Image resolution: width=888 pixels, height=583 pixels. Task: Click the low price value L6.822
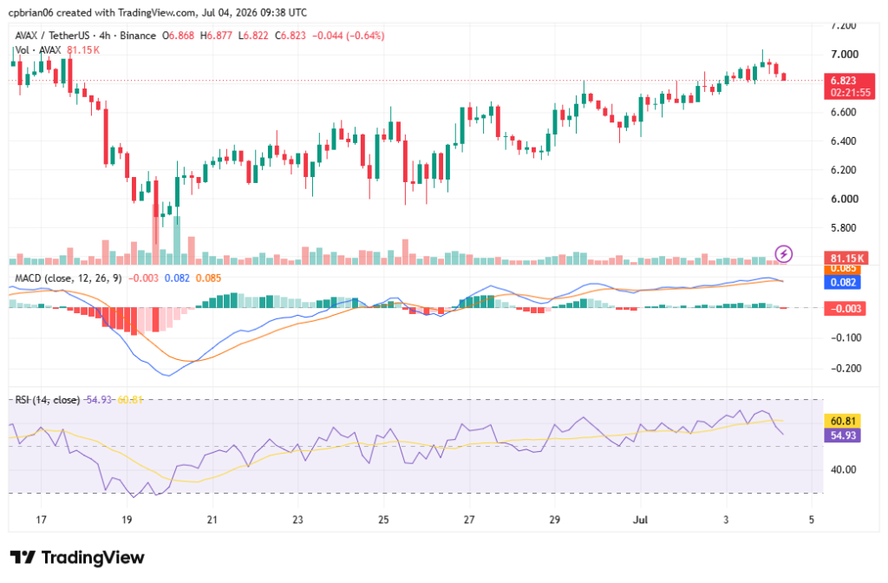[x=253, y=36]
